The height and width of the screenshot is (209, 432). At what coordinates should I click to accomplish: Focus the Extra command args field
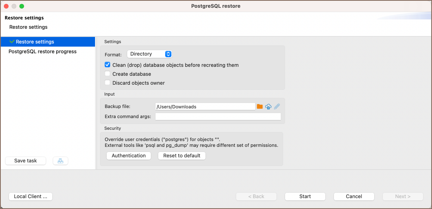(x=218, y=117)
